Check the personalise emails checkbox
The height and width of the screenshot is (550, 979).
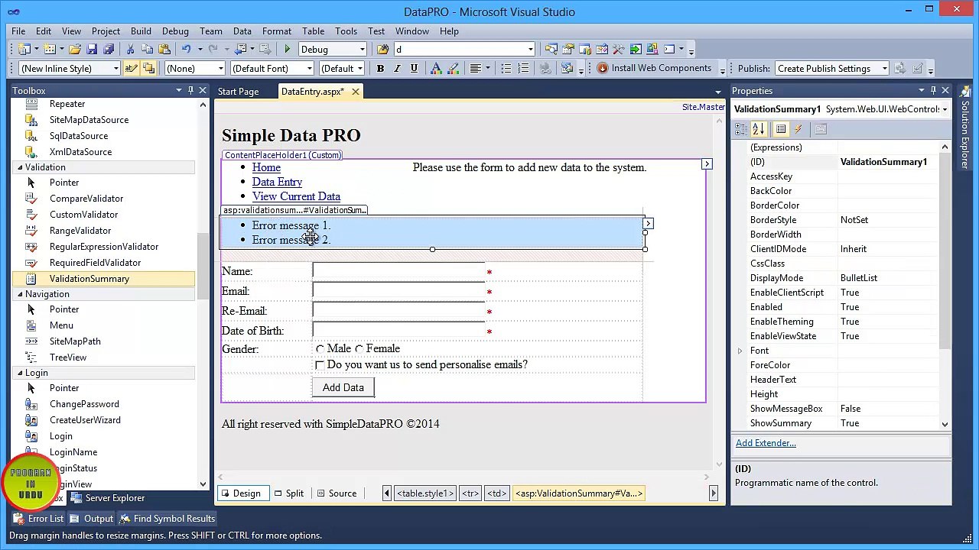click(x=320, y=365)
